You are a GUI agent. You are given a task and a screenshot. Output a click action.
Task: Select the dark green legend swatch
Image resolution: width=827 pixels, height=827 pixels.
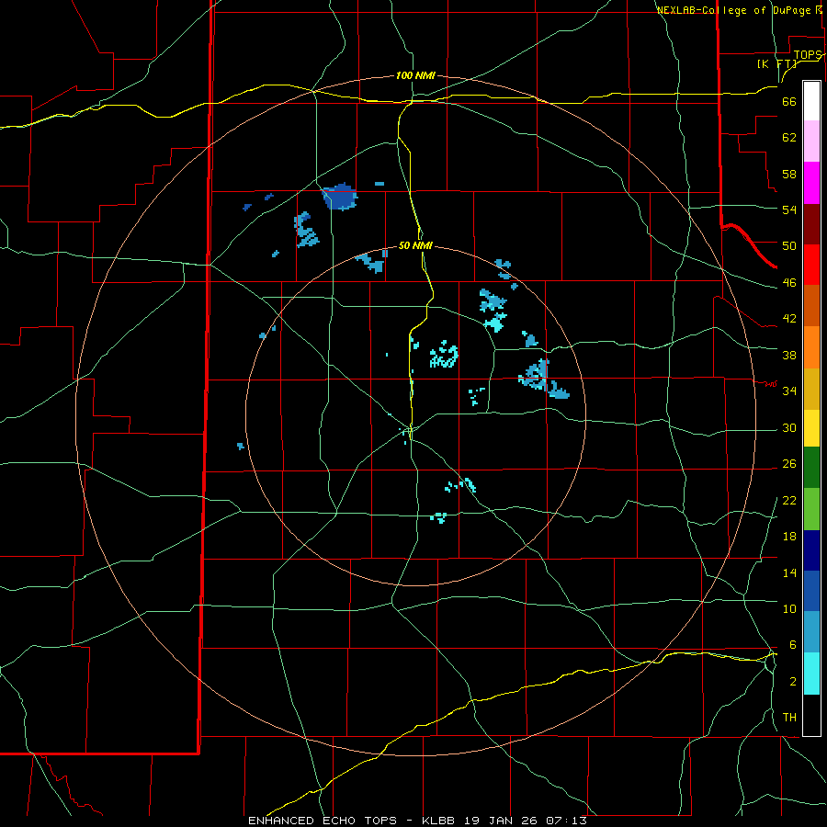(811, 468)
